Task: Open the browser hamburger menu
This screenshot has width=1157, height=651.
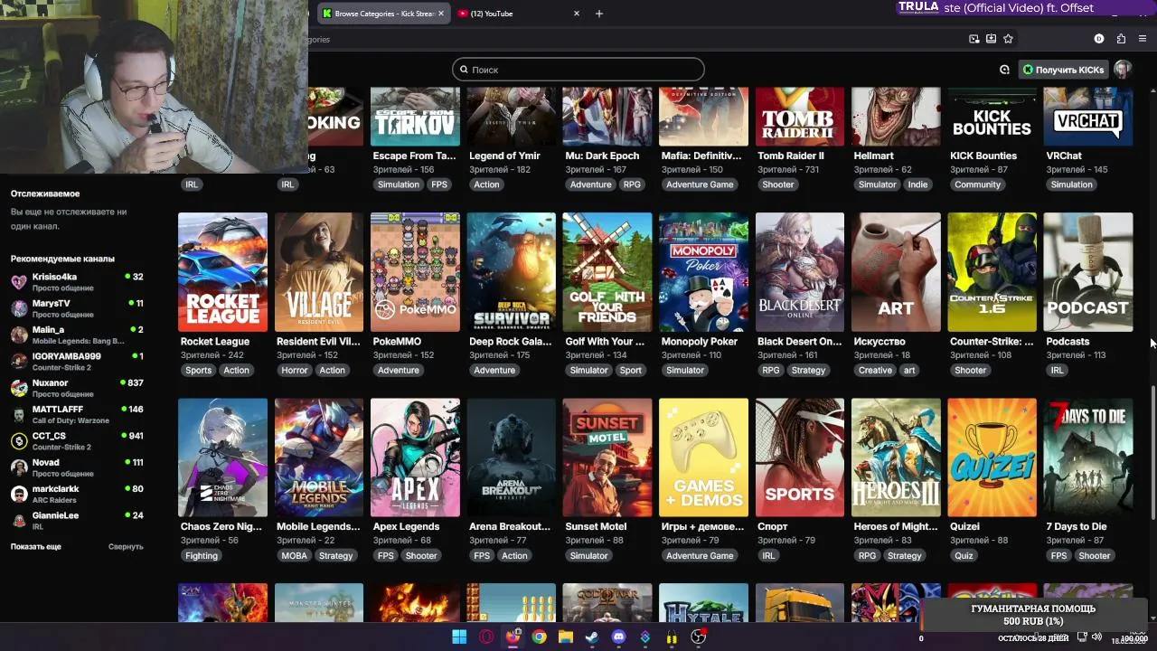Action: [1143, 39]
